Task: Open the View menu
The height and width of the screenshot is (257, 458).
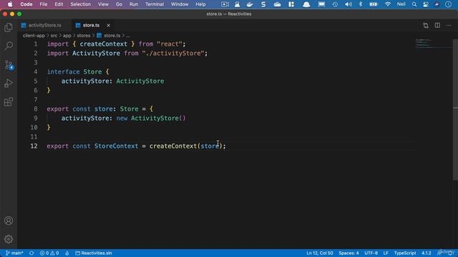Action: point(103,4)
